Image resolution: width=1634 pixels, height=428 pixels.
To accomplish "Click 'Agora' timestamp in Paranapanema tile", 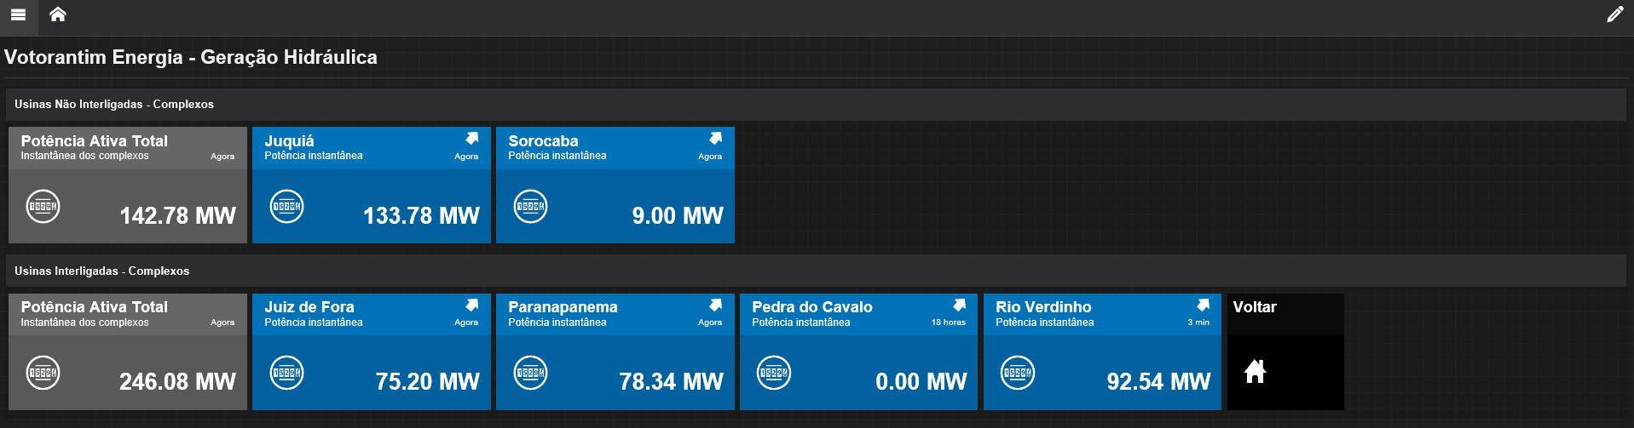I will click(710, 322).
